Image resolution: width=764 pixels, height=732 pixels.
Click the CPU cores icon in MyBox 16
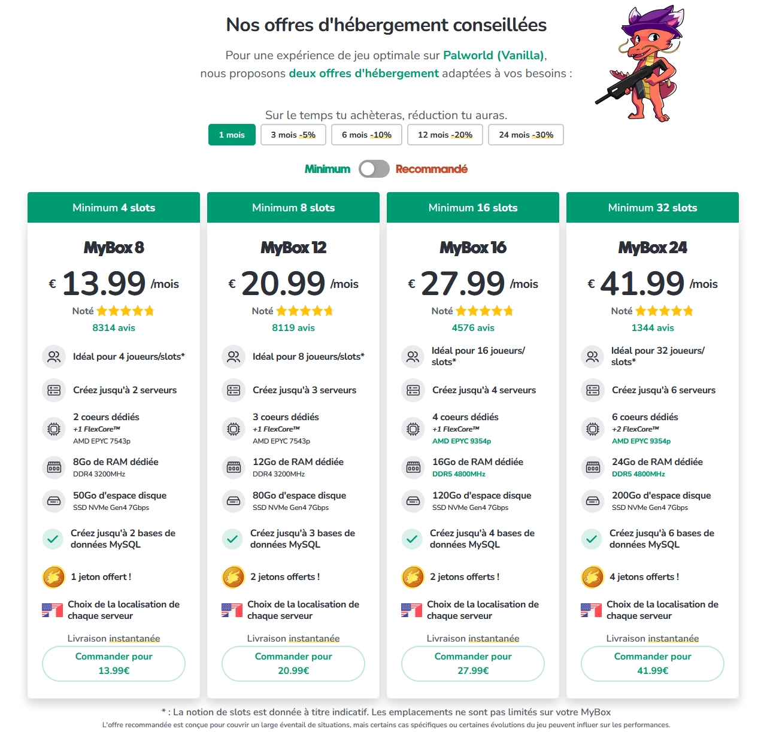(413, 429)
